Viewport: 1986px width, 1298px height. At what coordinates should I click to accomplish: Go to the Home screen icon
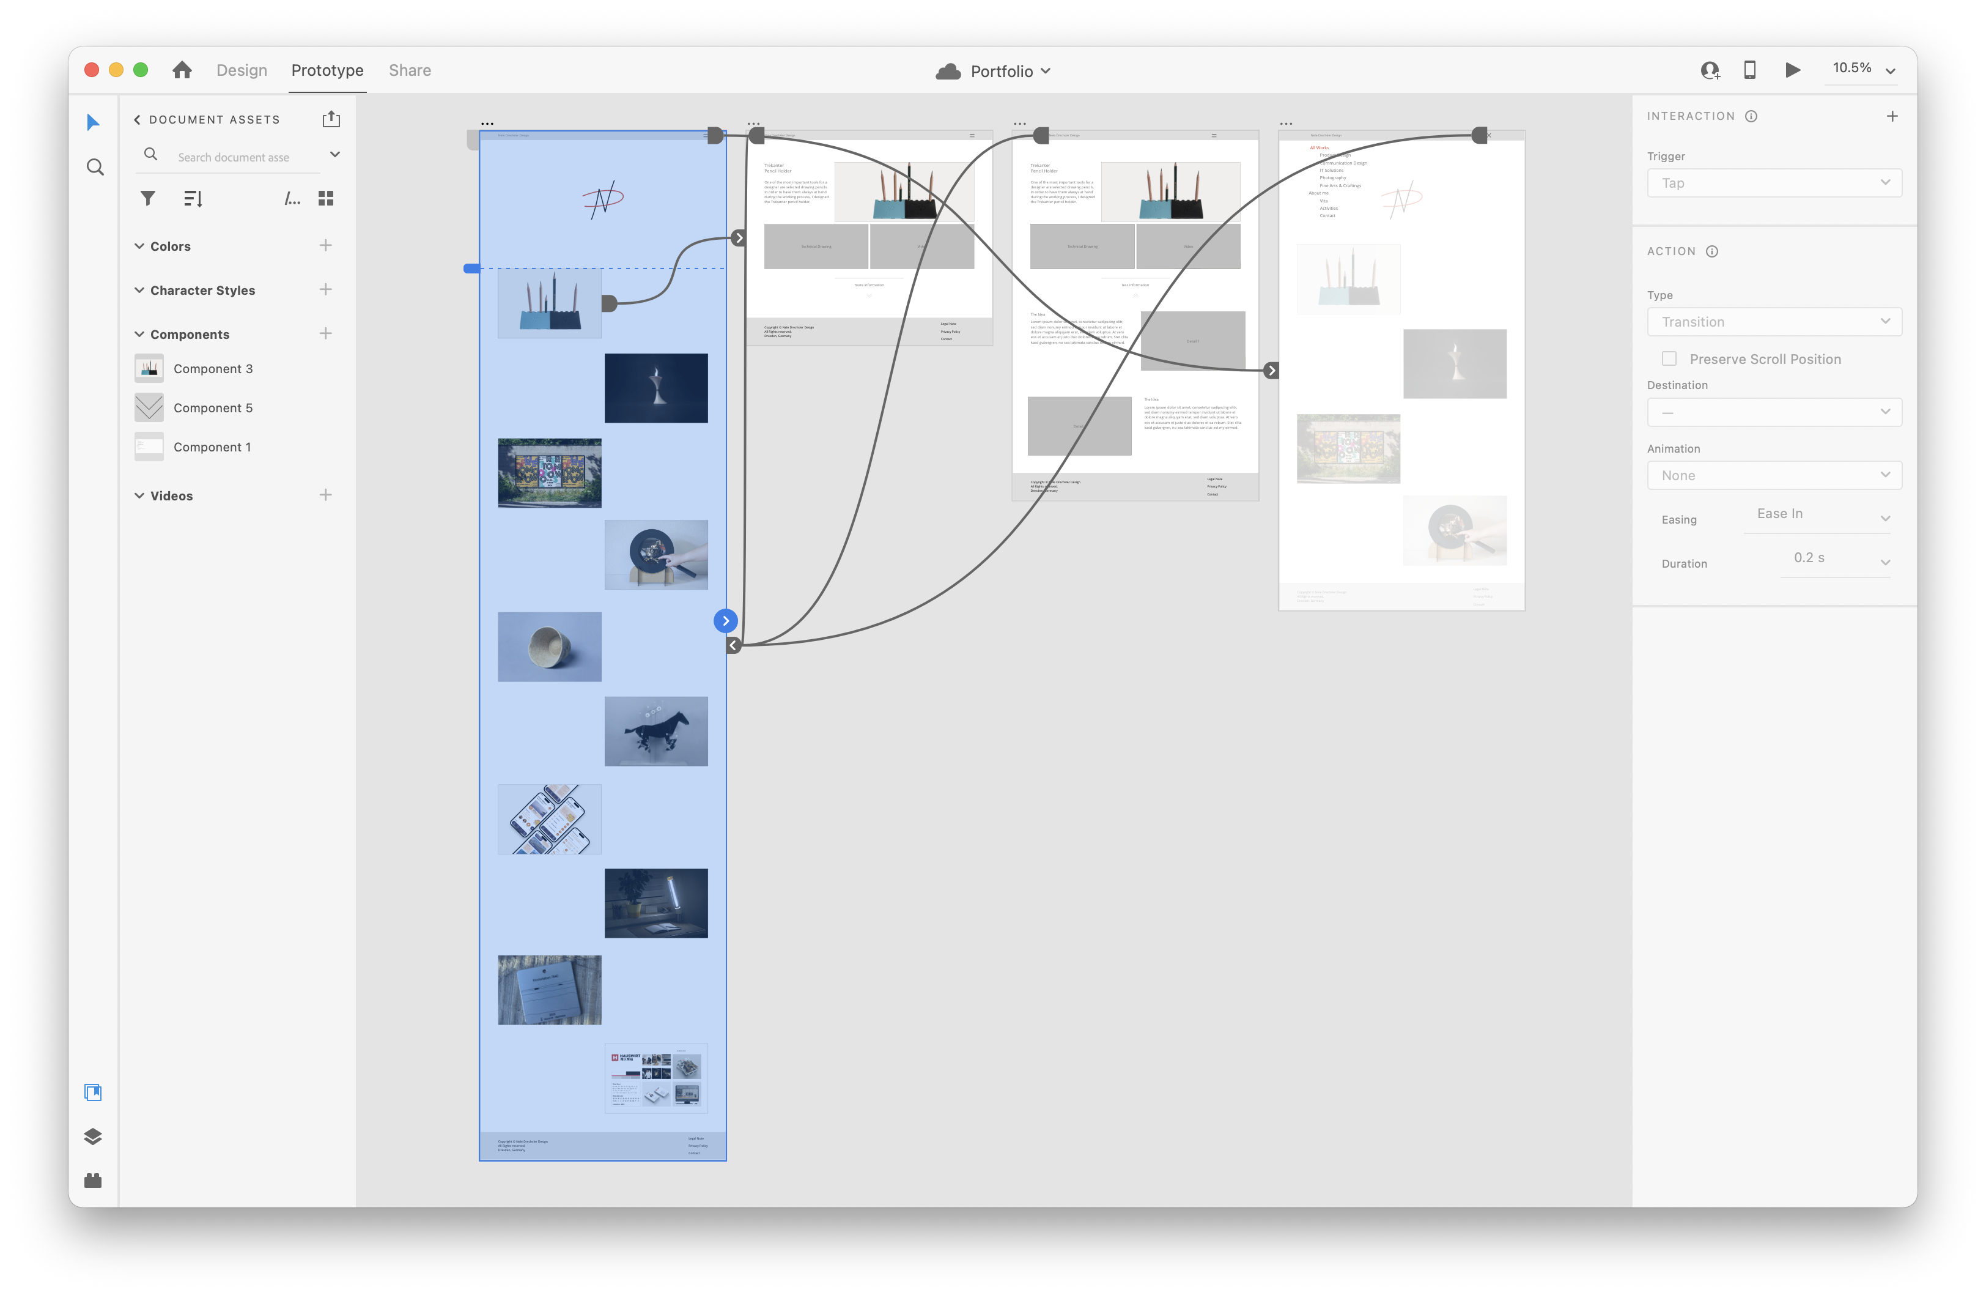point(182,70)
